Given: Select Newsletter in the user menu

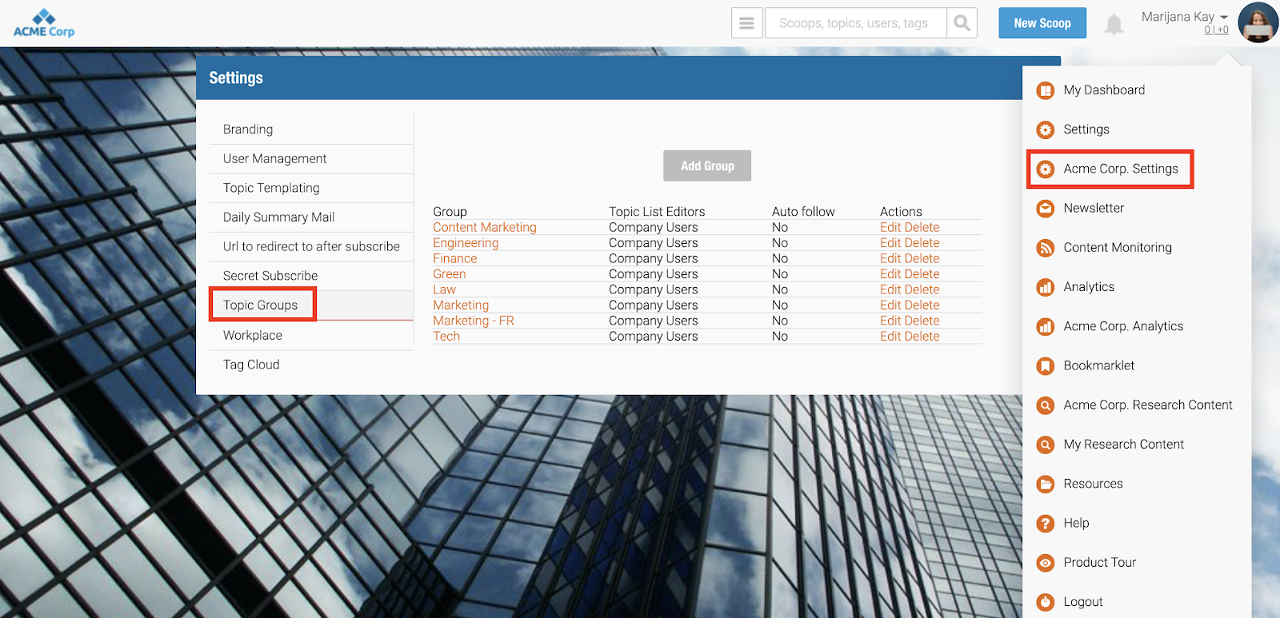Looking at the screenshot, I should coord(1094,209).
